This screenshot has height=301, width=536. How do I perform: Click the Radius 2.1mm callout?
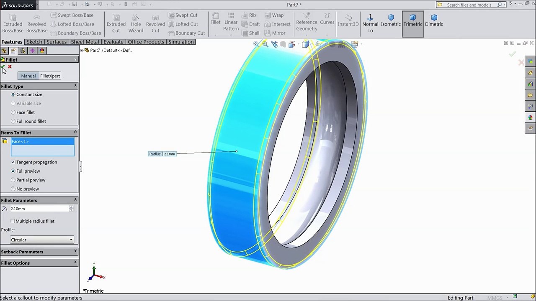click(162, 154)
